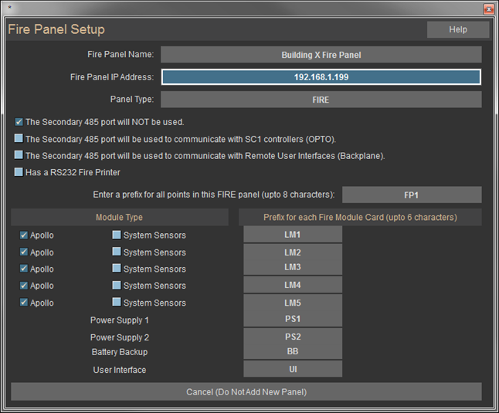The image size is (499, 413).
Task: Tick System Sensors for the LM5 row
Action: tap(117, 303)
